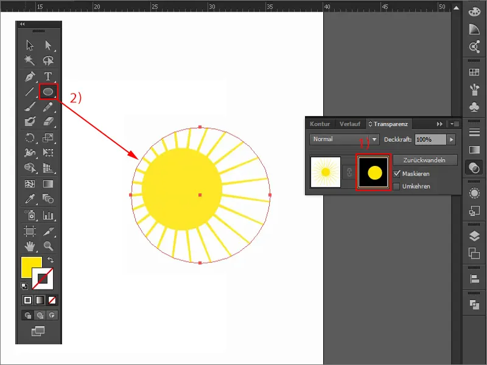487x365 pixels.
Task: Choose the Scale tool
Action: point(48,137)
